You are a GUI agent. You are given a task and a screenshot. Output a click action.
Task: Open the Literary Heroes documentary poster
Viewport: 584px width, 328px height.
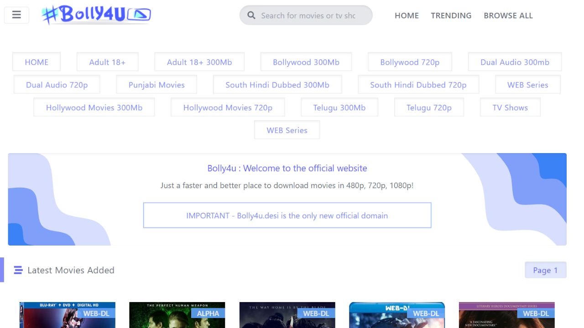507,315
